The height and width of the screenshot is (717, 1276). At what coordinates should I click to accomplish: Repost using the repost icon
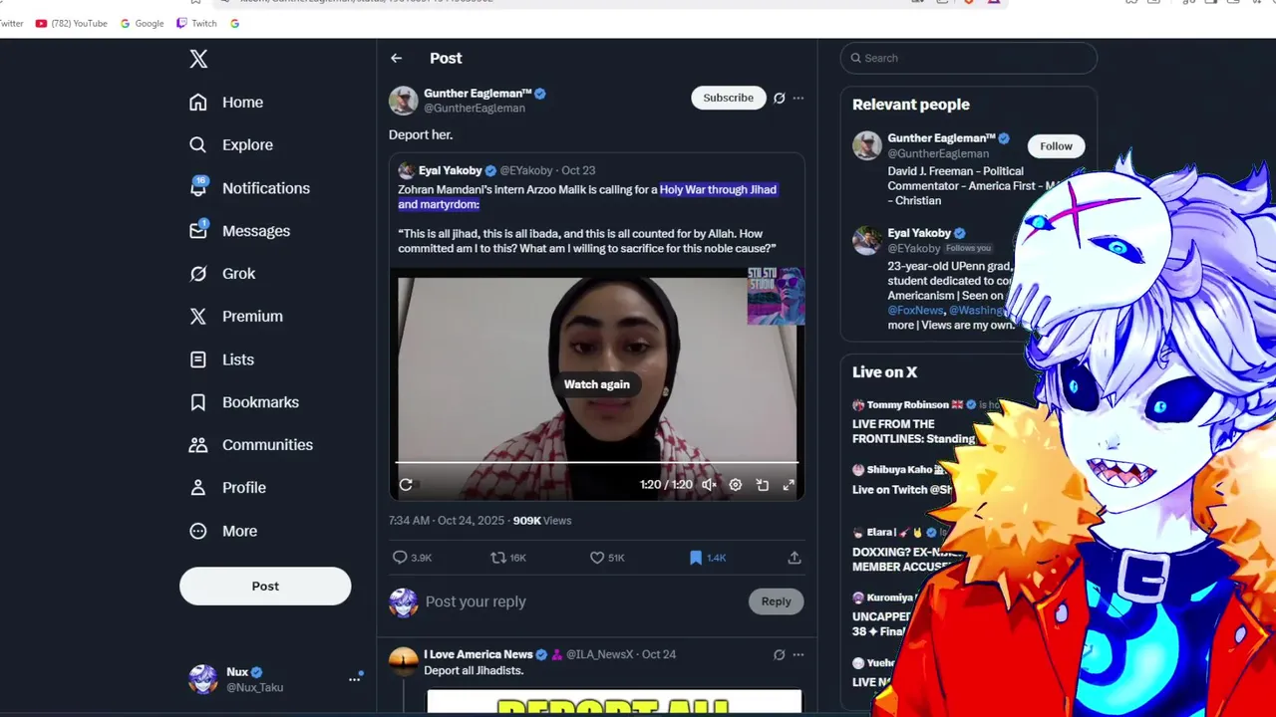(498, 558)
